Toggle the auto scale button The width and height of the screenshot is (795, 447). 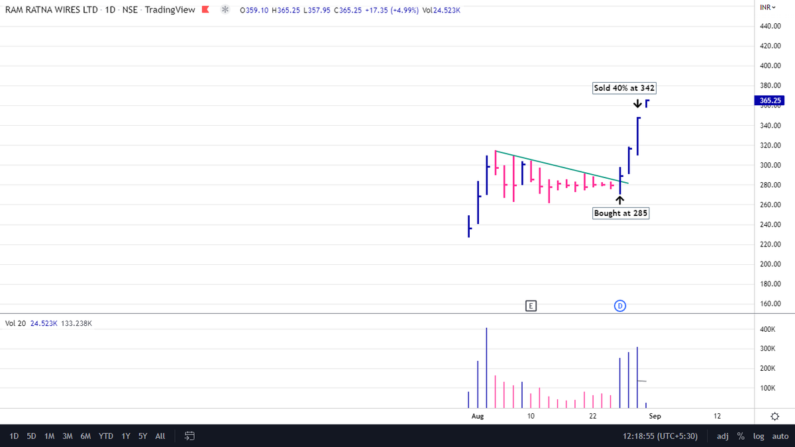click(780, 436)
